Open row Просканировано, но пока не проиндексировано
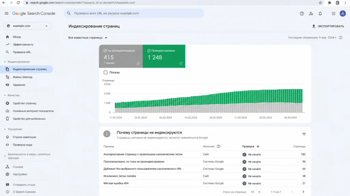The height and width of the screenshot is (196, 350). point(205,162)
